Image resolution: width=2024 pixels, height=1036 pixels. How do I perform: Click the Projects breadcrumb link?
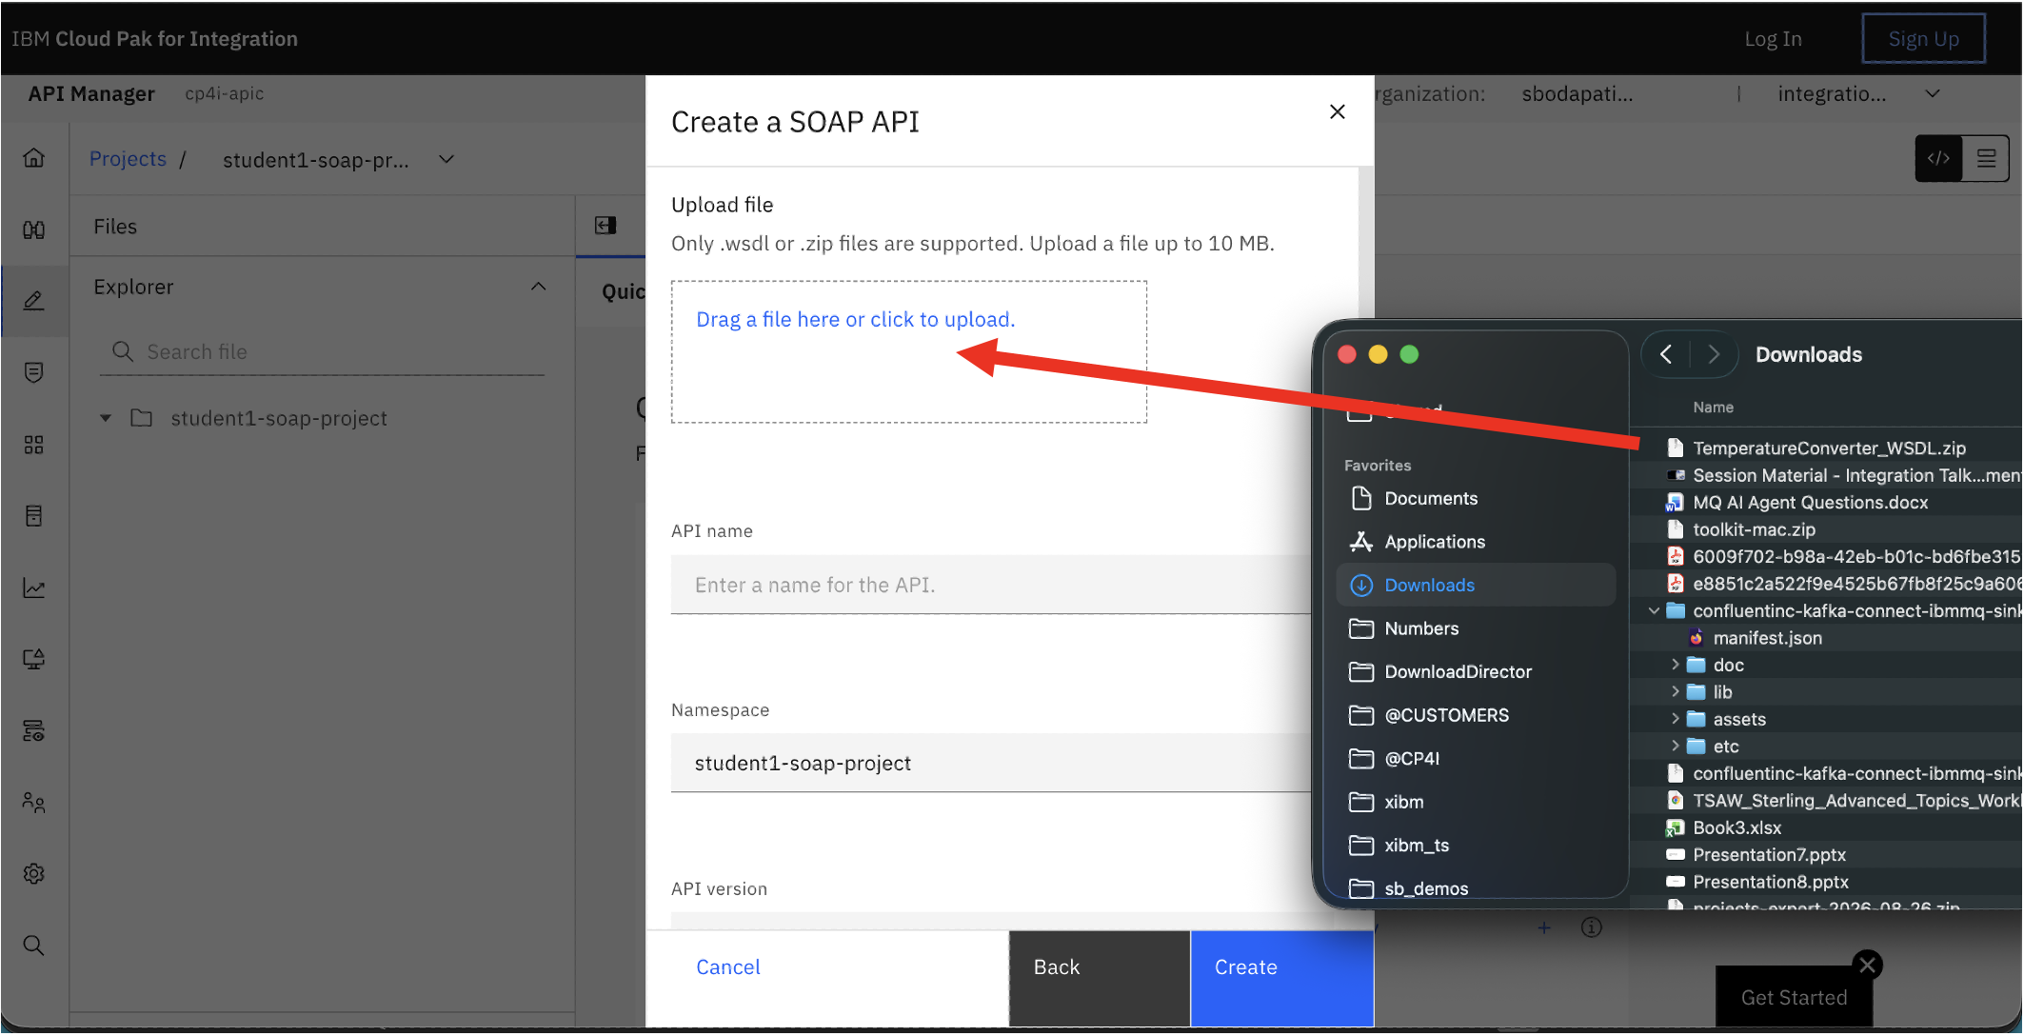pos(128,158)
